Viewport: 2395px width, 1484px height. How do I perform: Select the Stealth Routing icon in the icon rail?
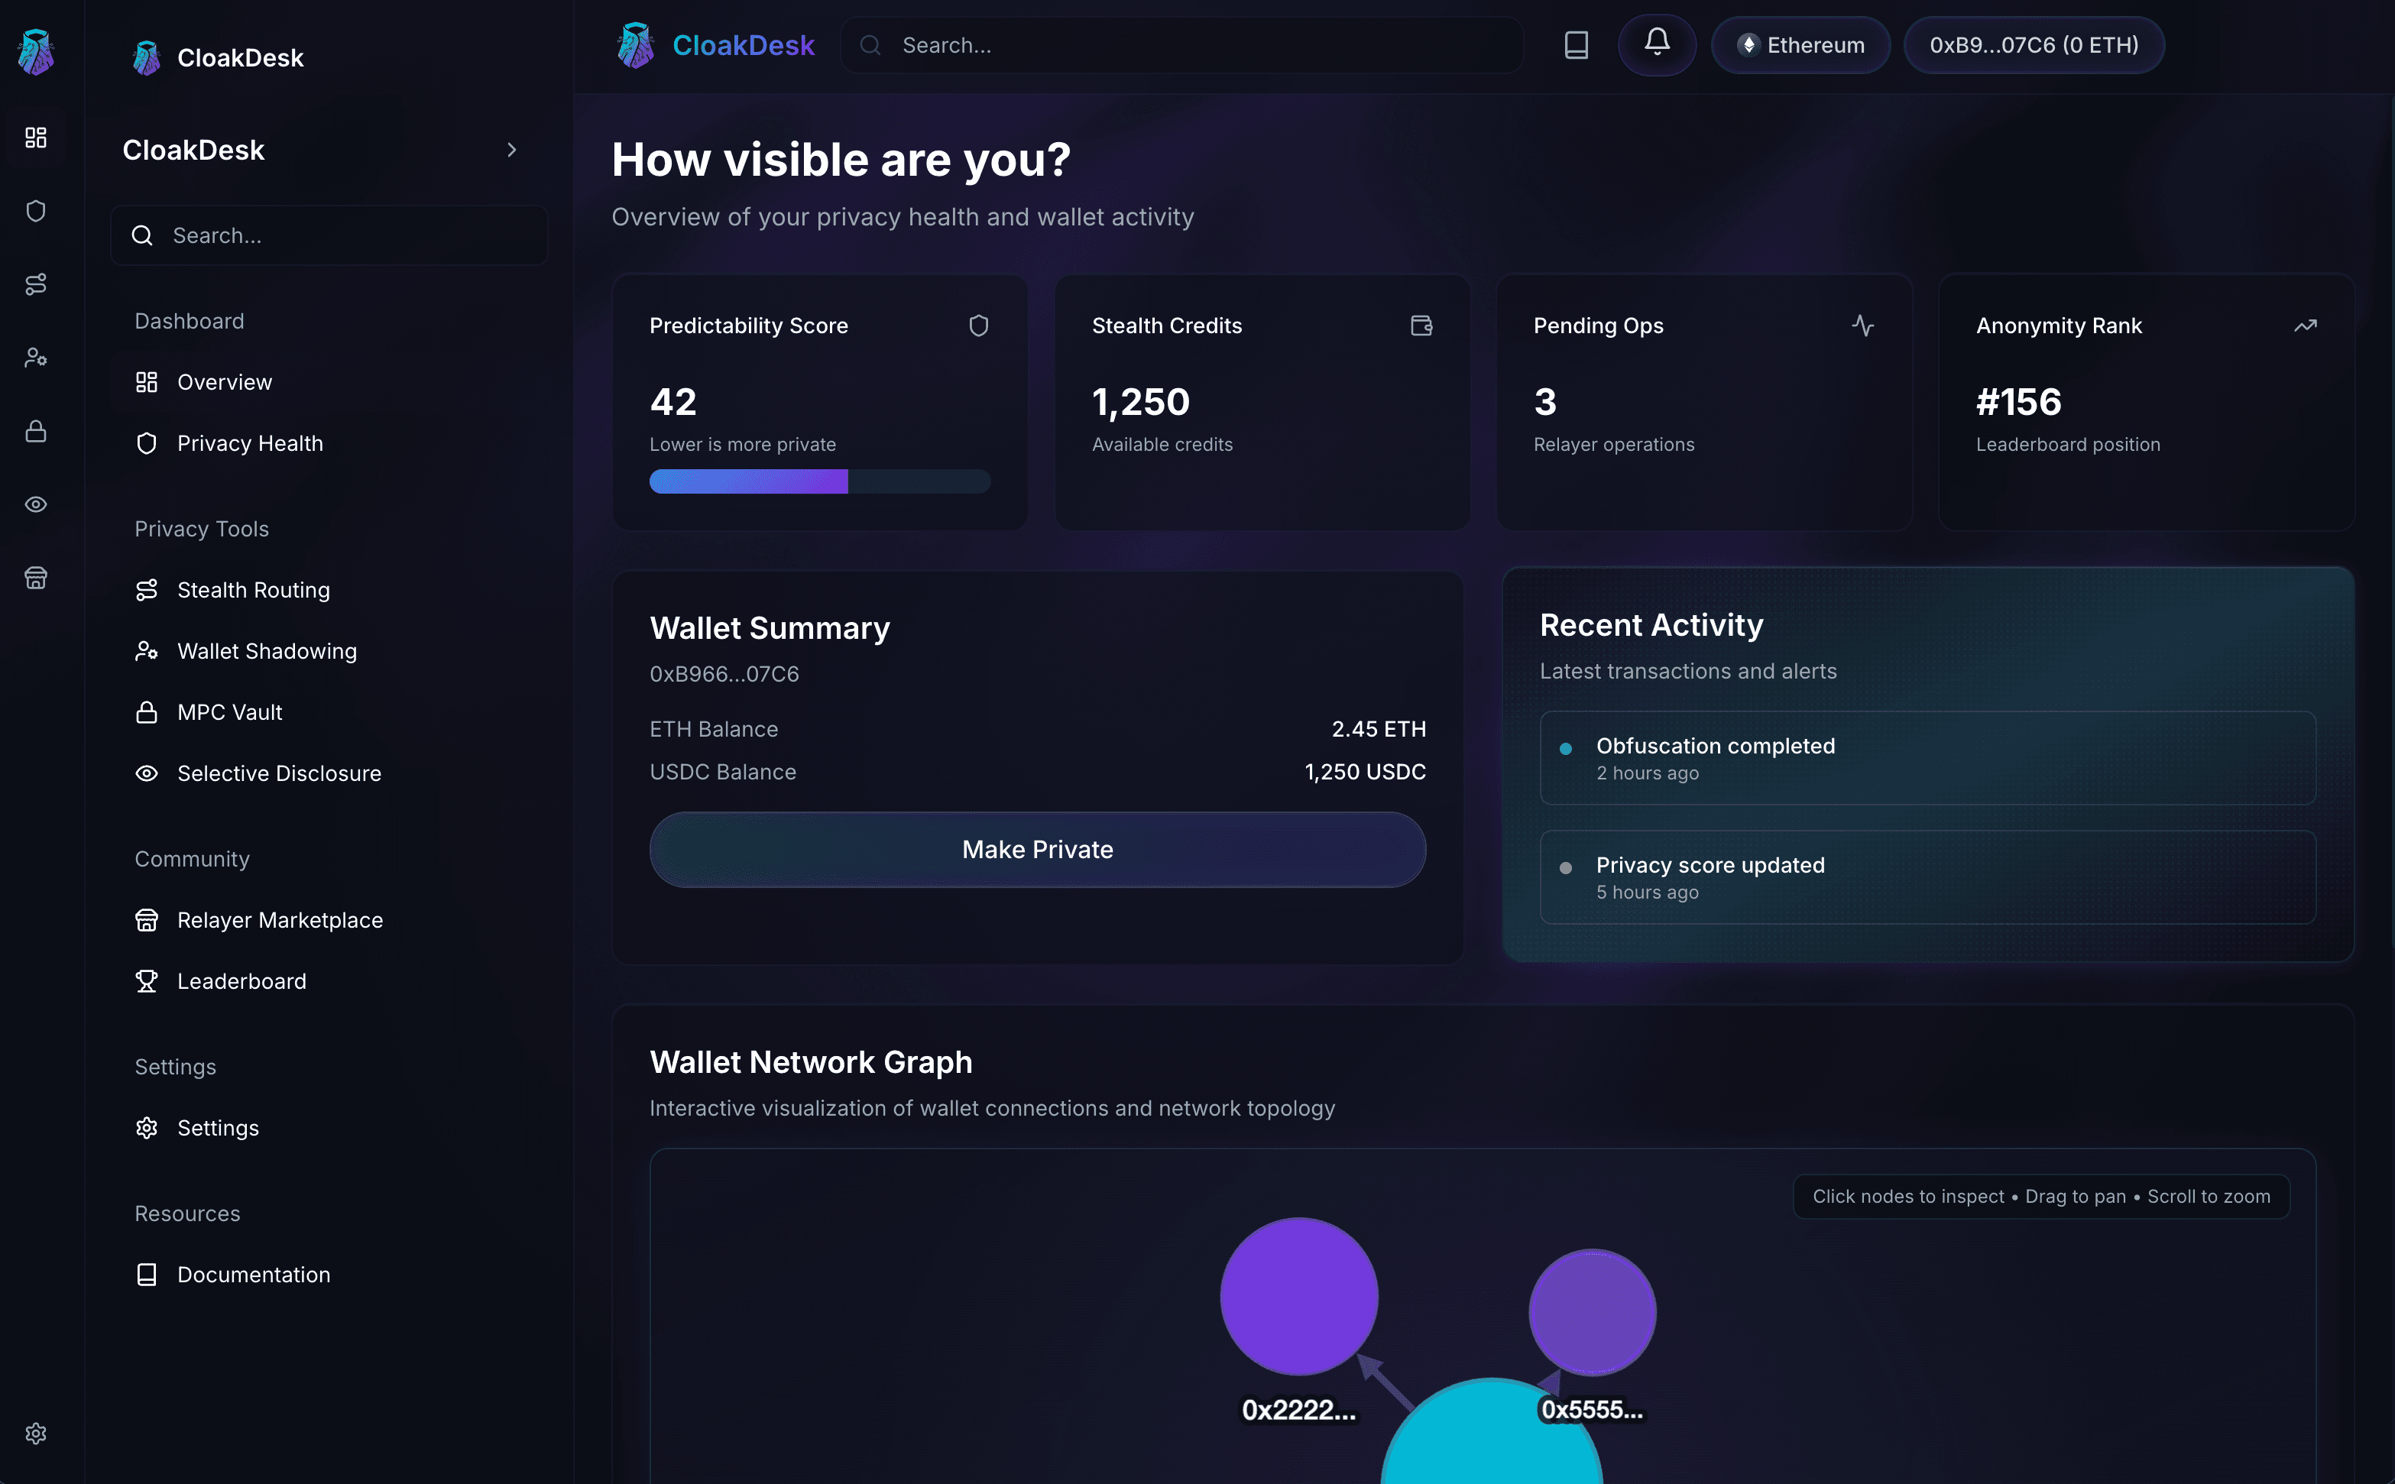[37, 284]
